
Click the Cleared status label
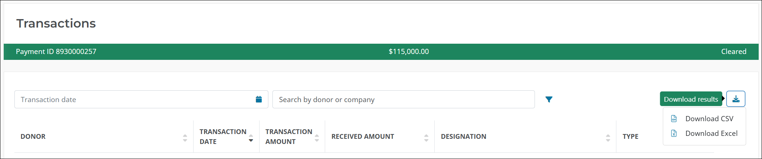[734, 51]
